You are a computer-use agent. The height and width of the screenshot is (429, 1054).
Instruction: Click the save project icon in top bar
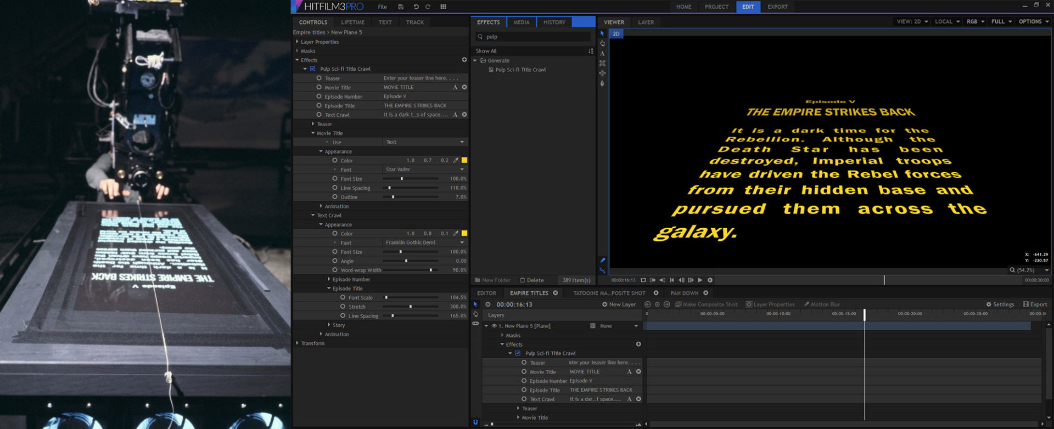pyautogui.click(x=401, y=7)
